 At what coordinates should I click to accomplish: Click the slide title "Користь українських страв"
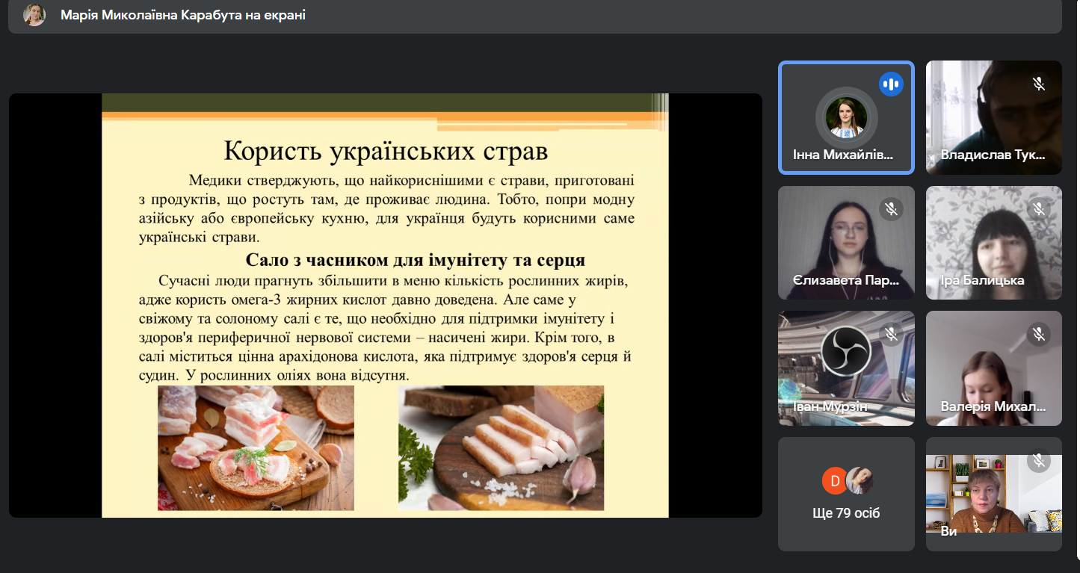[386, 152]
